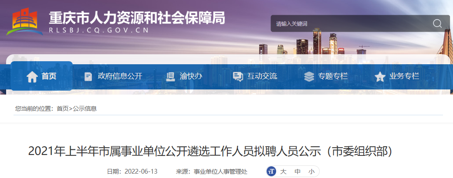Click the home icon beside 首页
This screenshot has height=178, width=453.
click(x=32, y=76)
